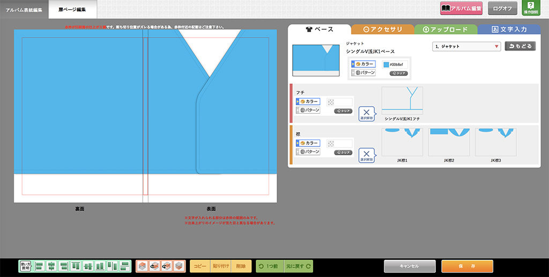Move layer one step backward
Image resolution: width=549 pixels, height=277 pixels.
167,266
